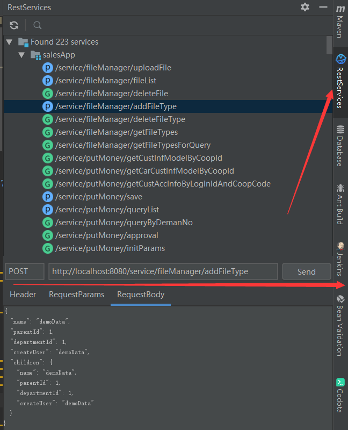Open the Ant Build side panel

click(340, 204)
